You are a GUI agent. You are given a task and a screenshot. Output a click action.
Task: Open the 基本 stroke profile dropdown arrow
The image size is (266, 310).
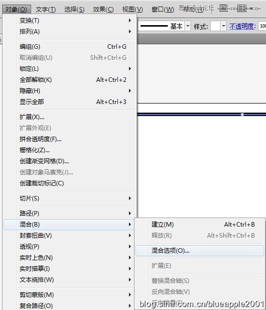pos(188,26)
